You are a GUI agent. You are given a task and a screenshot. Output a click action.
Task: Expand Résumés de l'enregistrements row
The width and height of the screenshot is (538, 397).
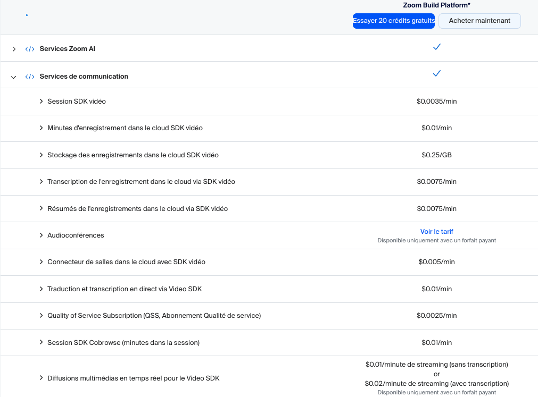click(42, 208)
